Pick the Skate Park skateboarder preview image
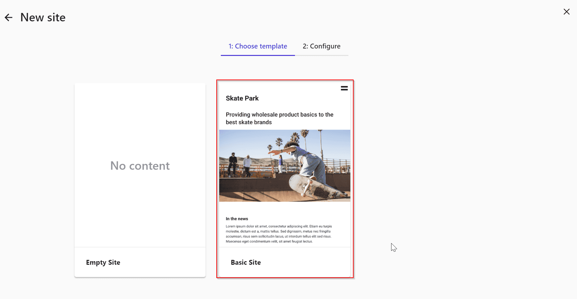 pos(285,166)
